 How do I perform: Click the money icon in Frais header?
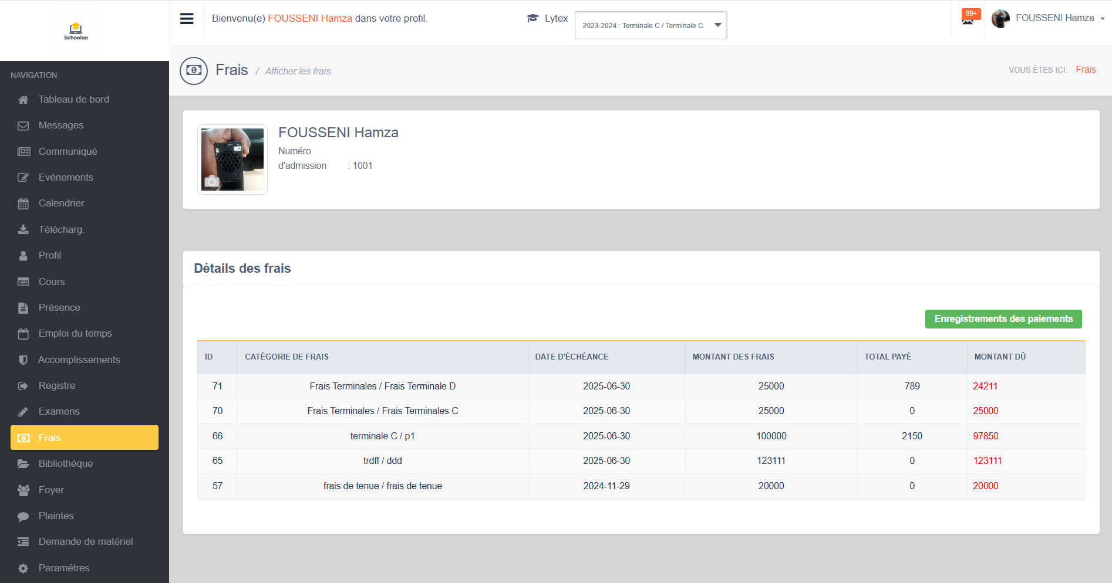point(194,70)
